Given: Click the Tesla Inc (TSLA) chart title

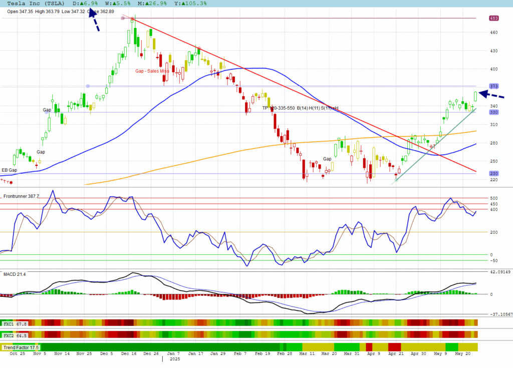Looking at the screenshot, I should 36,4.
